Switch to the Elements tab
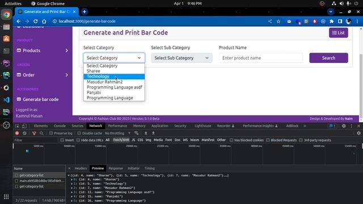The width and height of the screenshot is (363, 204). (41, 126)
